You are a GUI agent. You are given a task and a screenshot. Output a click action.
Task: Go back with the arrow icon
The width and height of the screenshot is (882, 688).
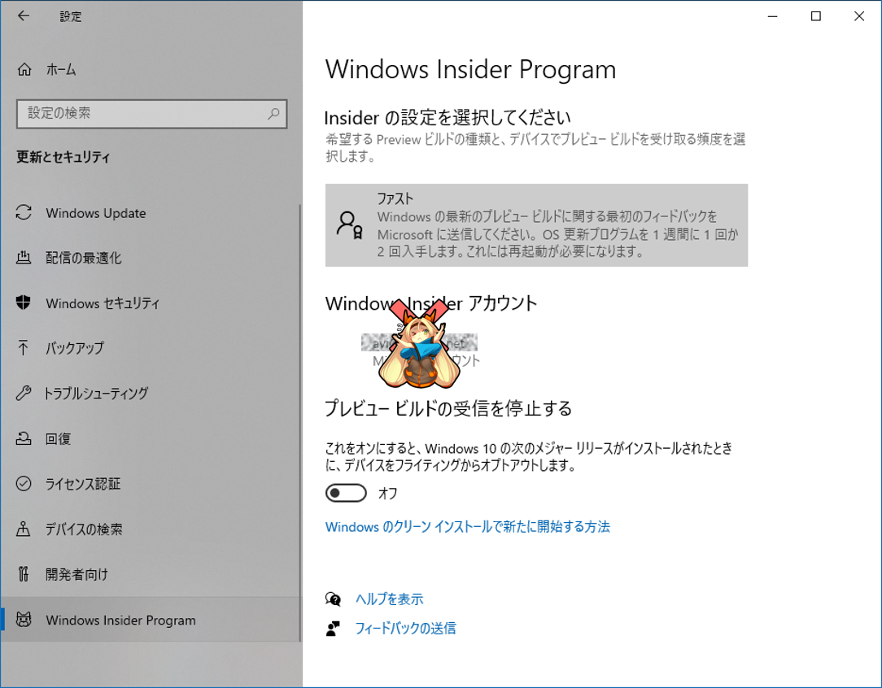(23, 15)
